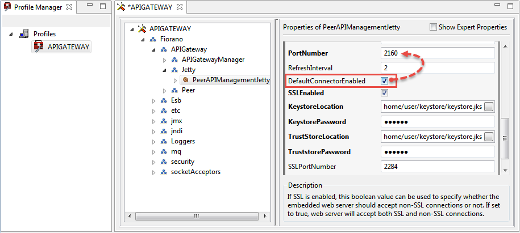The width and height of the screenshot is (520, 233).
Task: Uncheck the SSLEnabled checkbox
Action: pyautogui.click(x=385, y=92)
